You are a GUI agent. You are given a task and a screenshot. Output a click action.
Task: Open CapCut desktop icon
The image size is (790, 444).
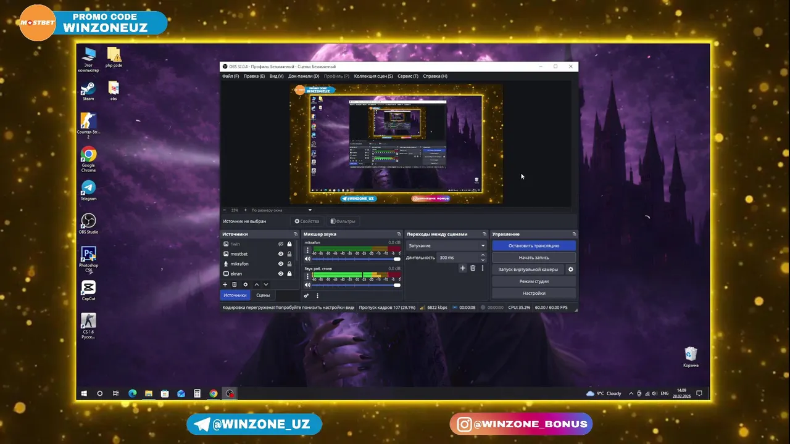[88, 290]
